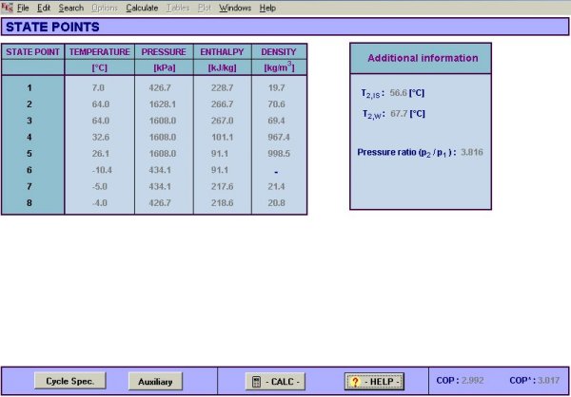Select state point 5 density 998.5
571x397 pixels.
point(279,154)
